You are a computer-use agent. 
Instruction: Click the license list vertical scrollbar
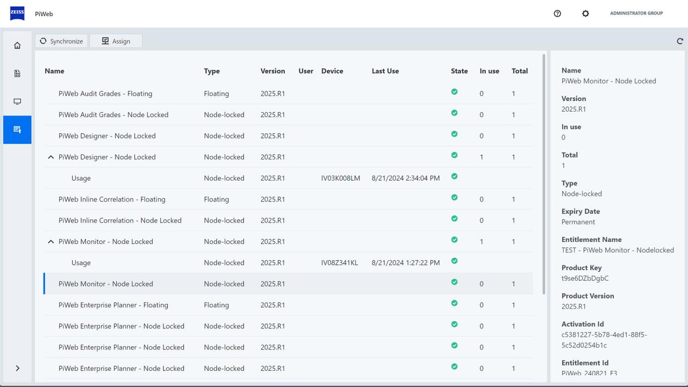[x=544, y=172]
